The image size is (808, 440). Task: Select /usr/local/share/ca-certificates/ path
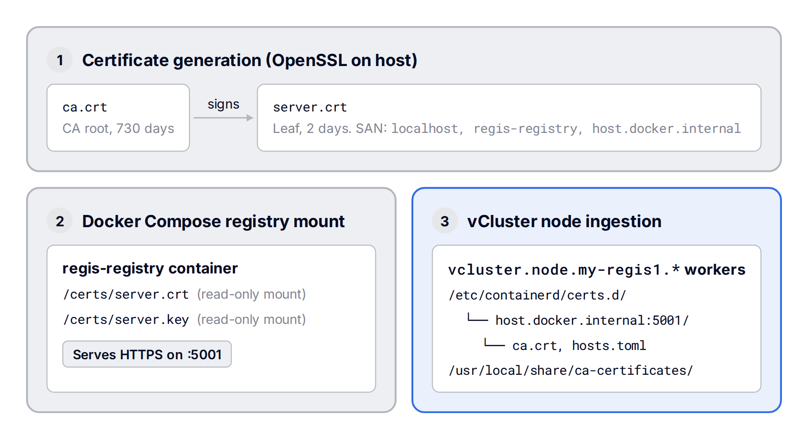click(x=571, y=371)
